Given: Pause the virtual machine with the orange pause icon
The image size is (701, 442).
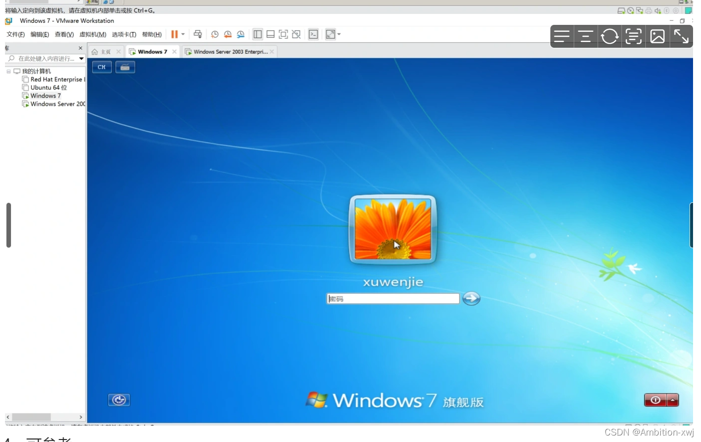Looking at the screenshot, I should pyautogui.click(x=175, y=34).
